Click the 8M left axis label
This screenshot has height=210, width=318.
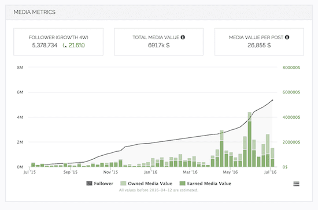click(20, 67)
